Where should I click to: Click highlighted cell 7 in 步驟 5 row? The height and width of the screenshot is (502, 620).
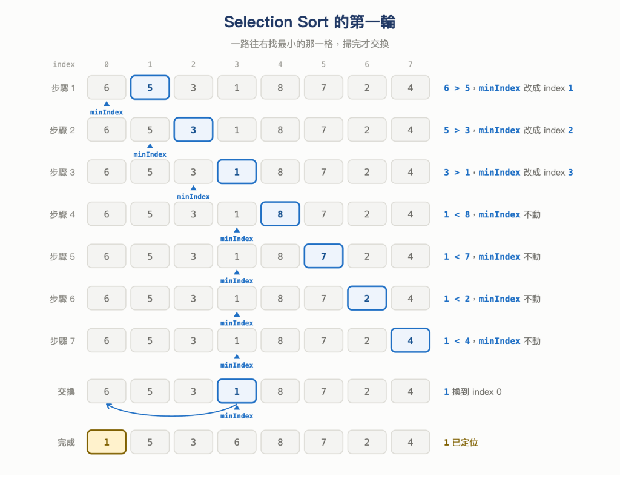click(x=323, y=256)
